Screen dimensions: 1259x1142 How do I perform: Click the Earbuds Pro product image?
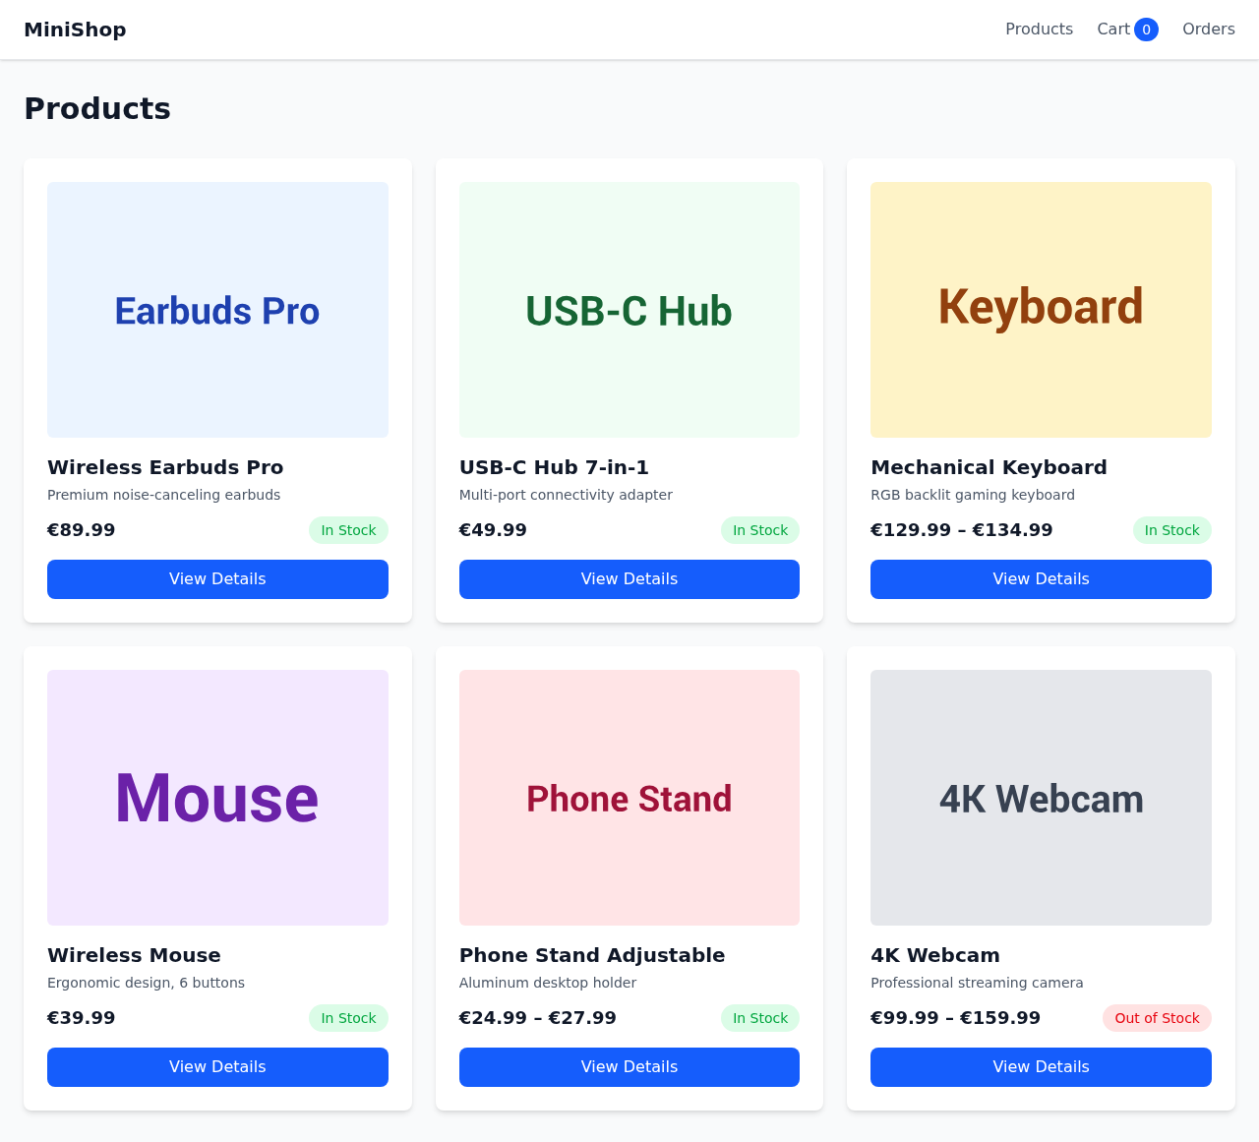point(217,310)
